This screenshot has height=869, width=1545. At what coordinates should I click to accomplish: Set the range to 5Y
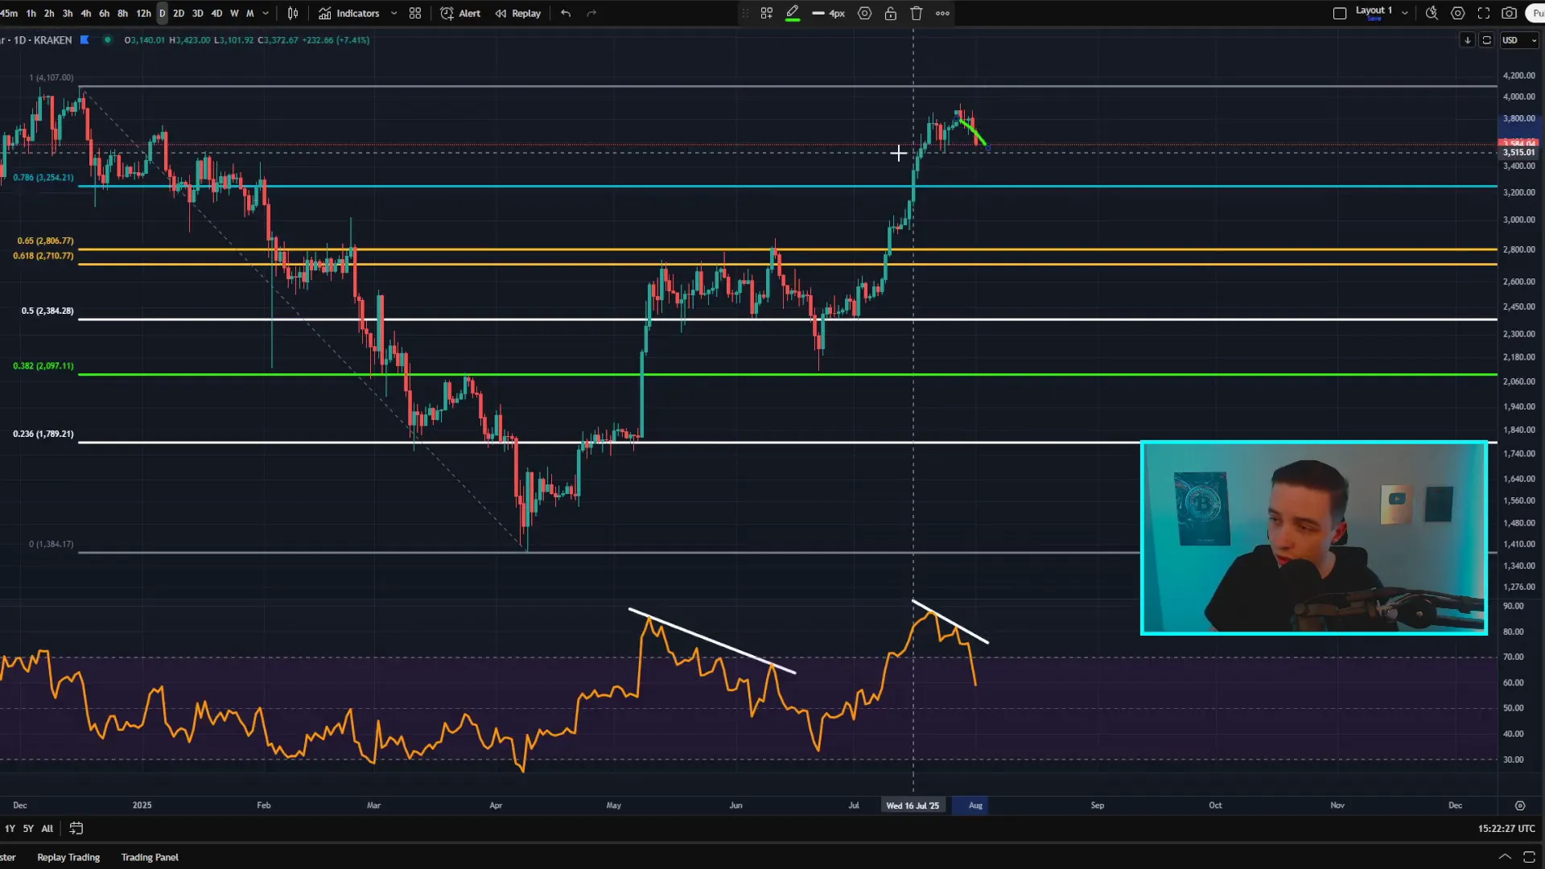28,829
